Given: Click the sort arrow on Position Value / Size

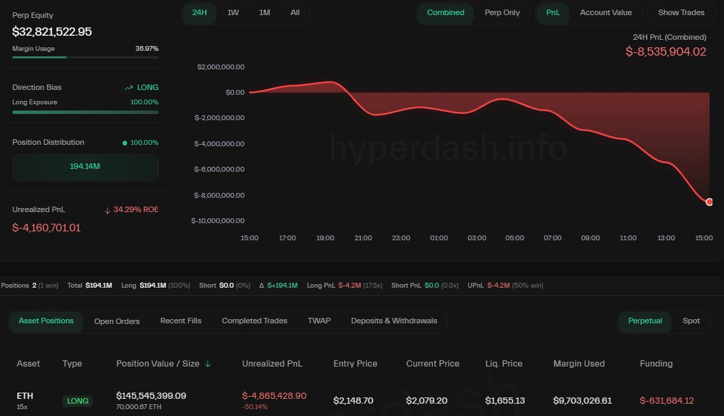Looking at the screenshot, I should pos(207,364).
